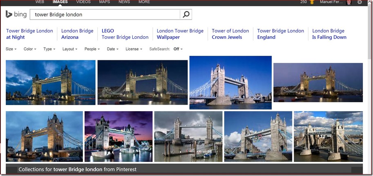Expand the Size filter dropdown
Image resolution: width=373 pixels, height=176 pixels.
(x=11, y=49)
